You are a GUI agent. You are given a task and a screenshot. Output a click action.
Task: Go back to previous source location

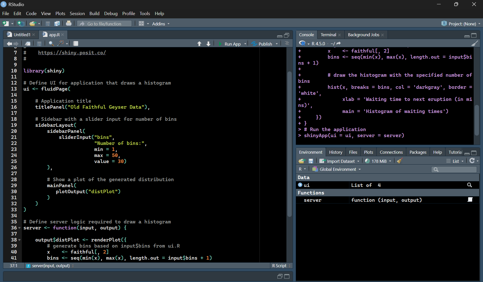point(9,44)
